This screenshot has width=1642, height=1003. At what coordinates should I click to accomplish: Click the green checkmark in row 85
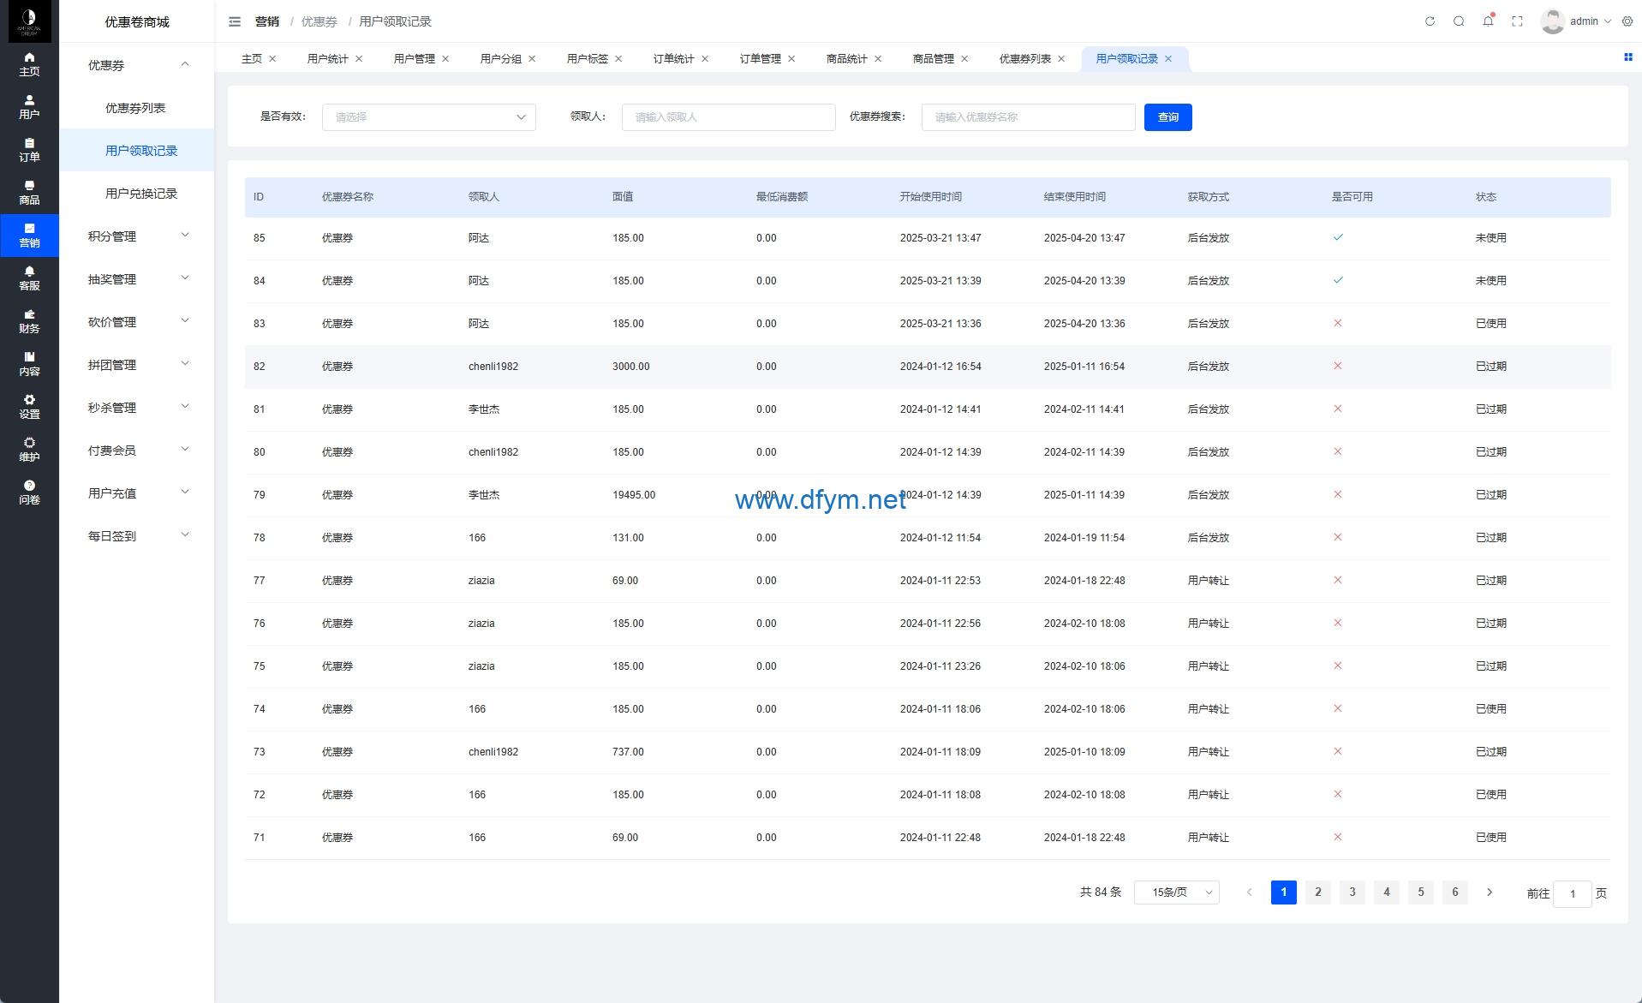pos(1338,237)
